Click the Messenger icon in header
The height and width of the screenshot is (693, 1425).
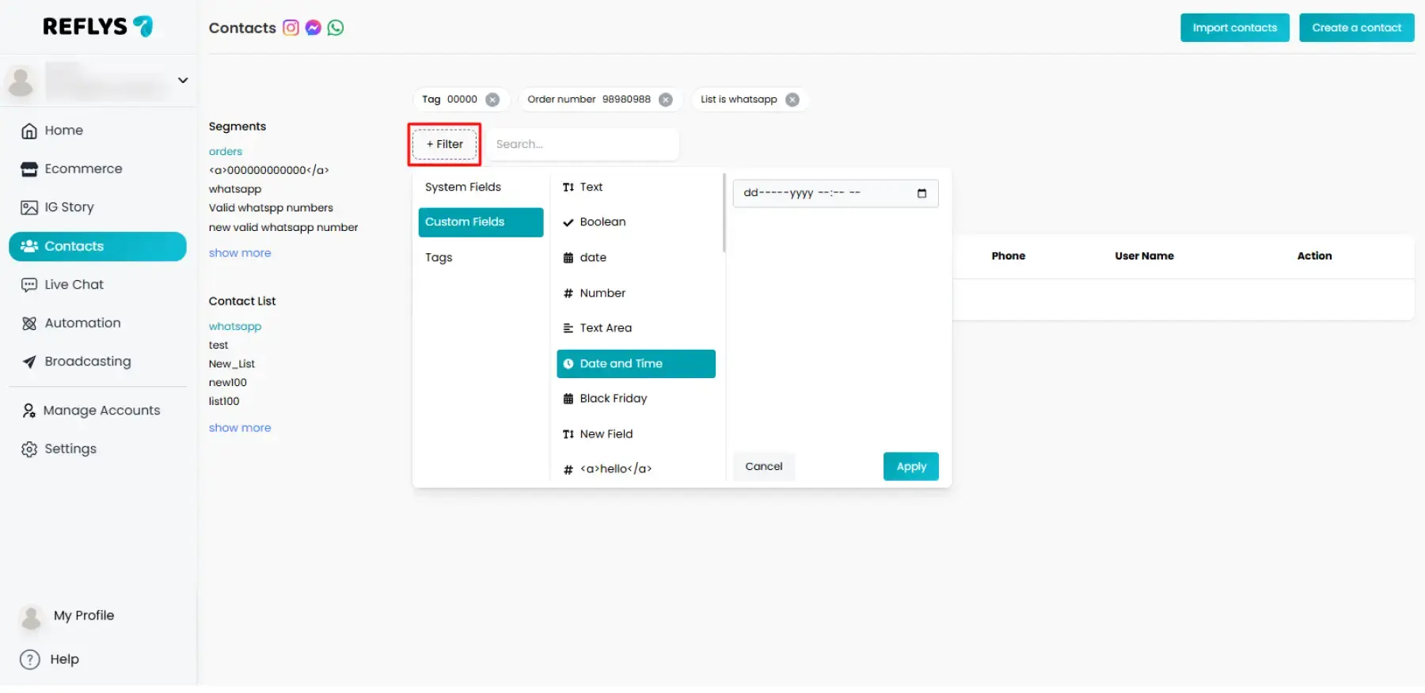coord(313,28)
